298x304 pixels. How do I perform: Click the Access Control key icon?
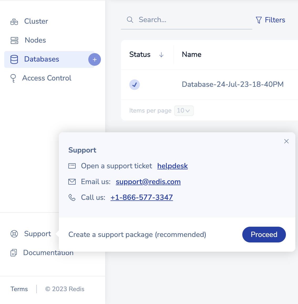13,78
